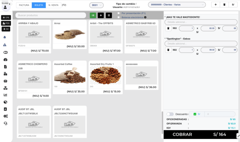Viewport: 240px width, 142px height.
Task: Click the Buscar productos search field
Action: [51, 15]
